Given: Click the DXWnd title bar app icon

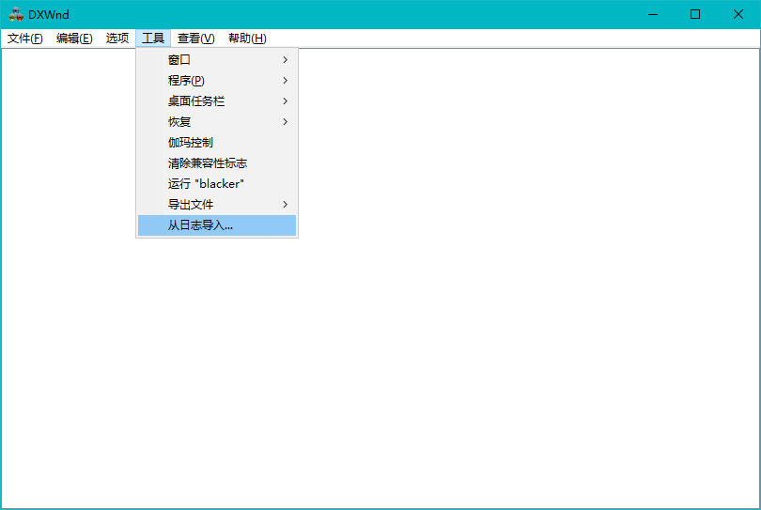Looking at the screenshot, I should [x=16, y=14].
